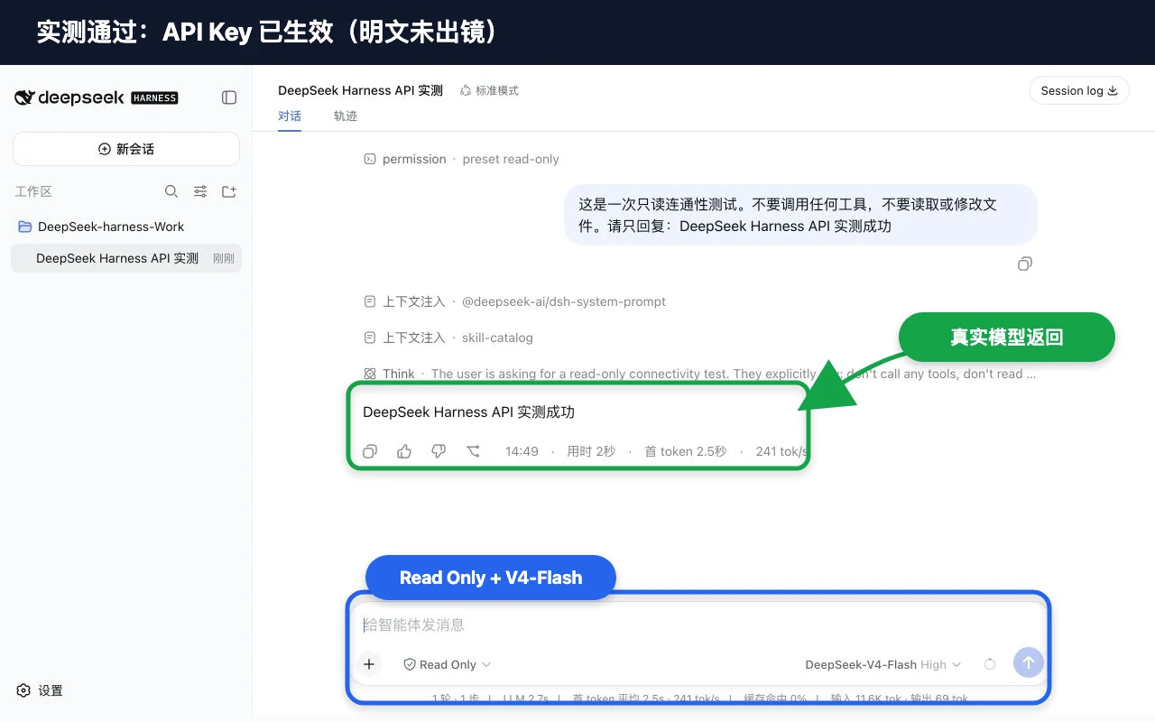This screenshot has width=1155, height=722.
Task: Click the 241 tok/s speed stat
Action: pyautogui.click(x=781, y=451)
